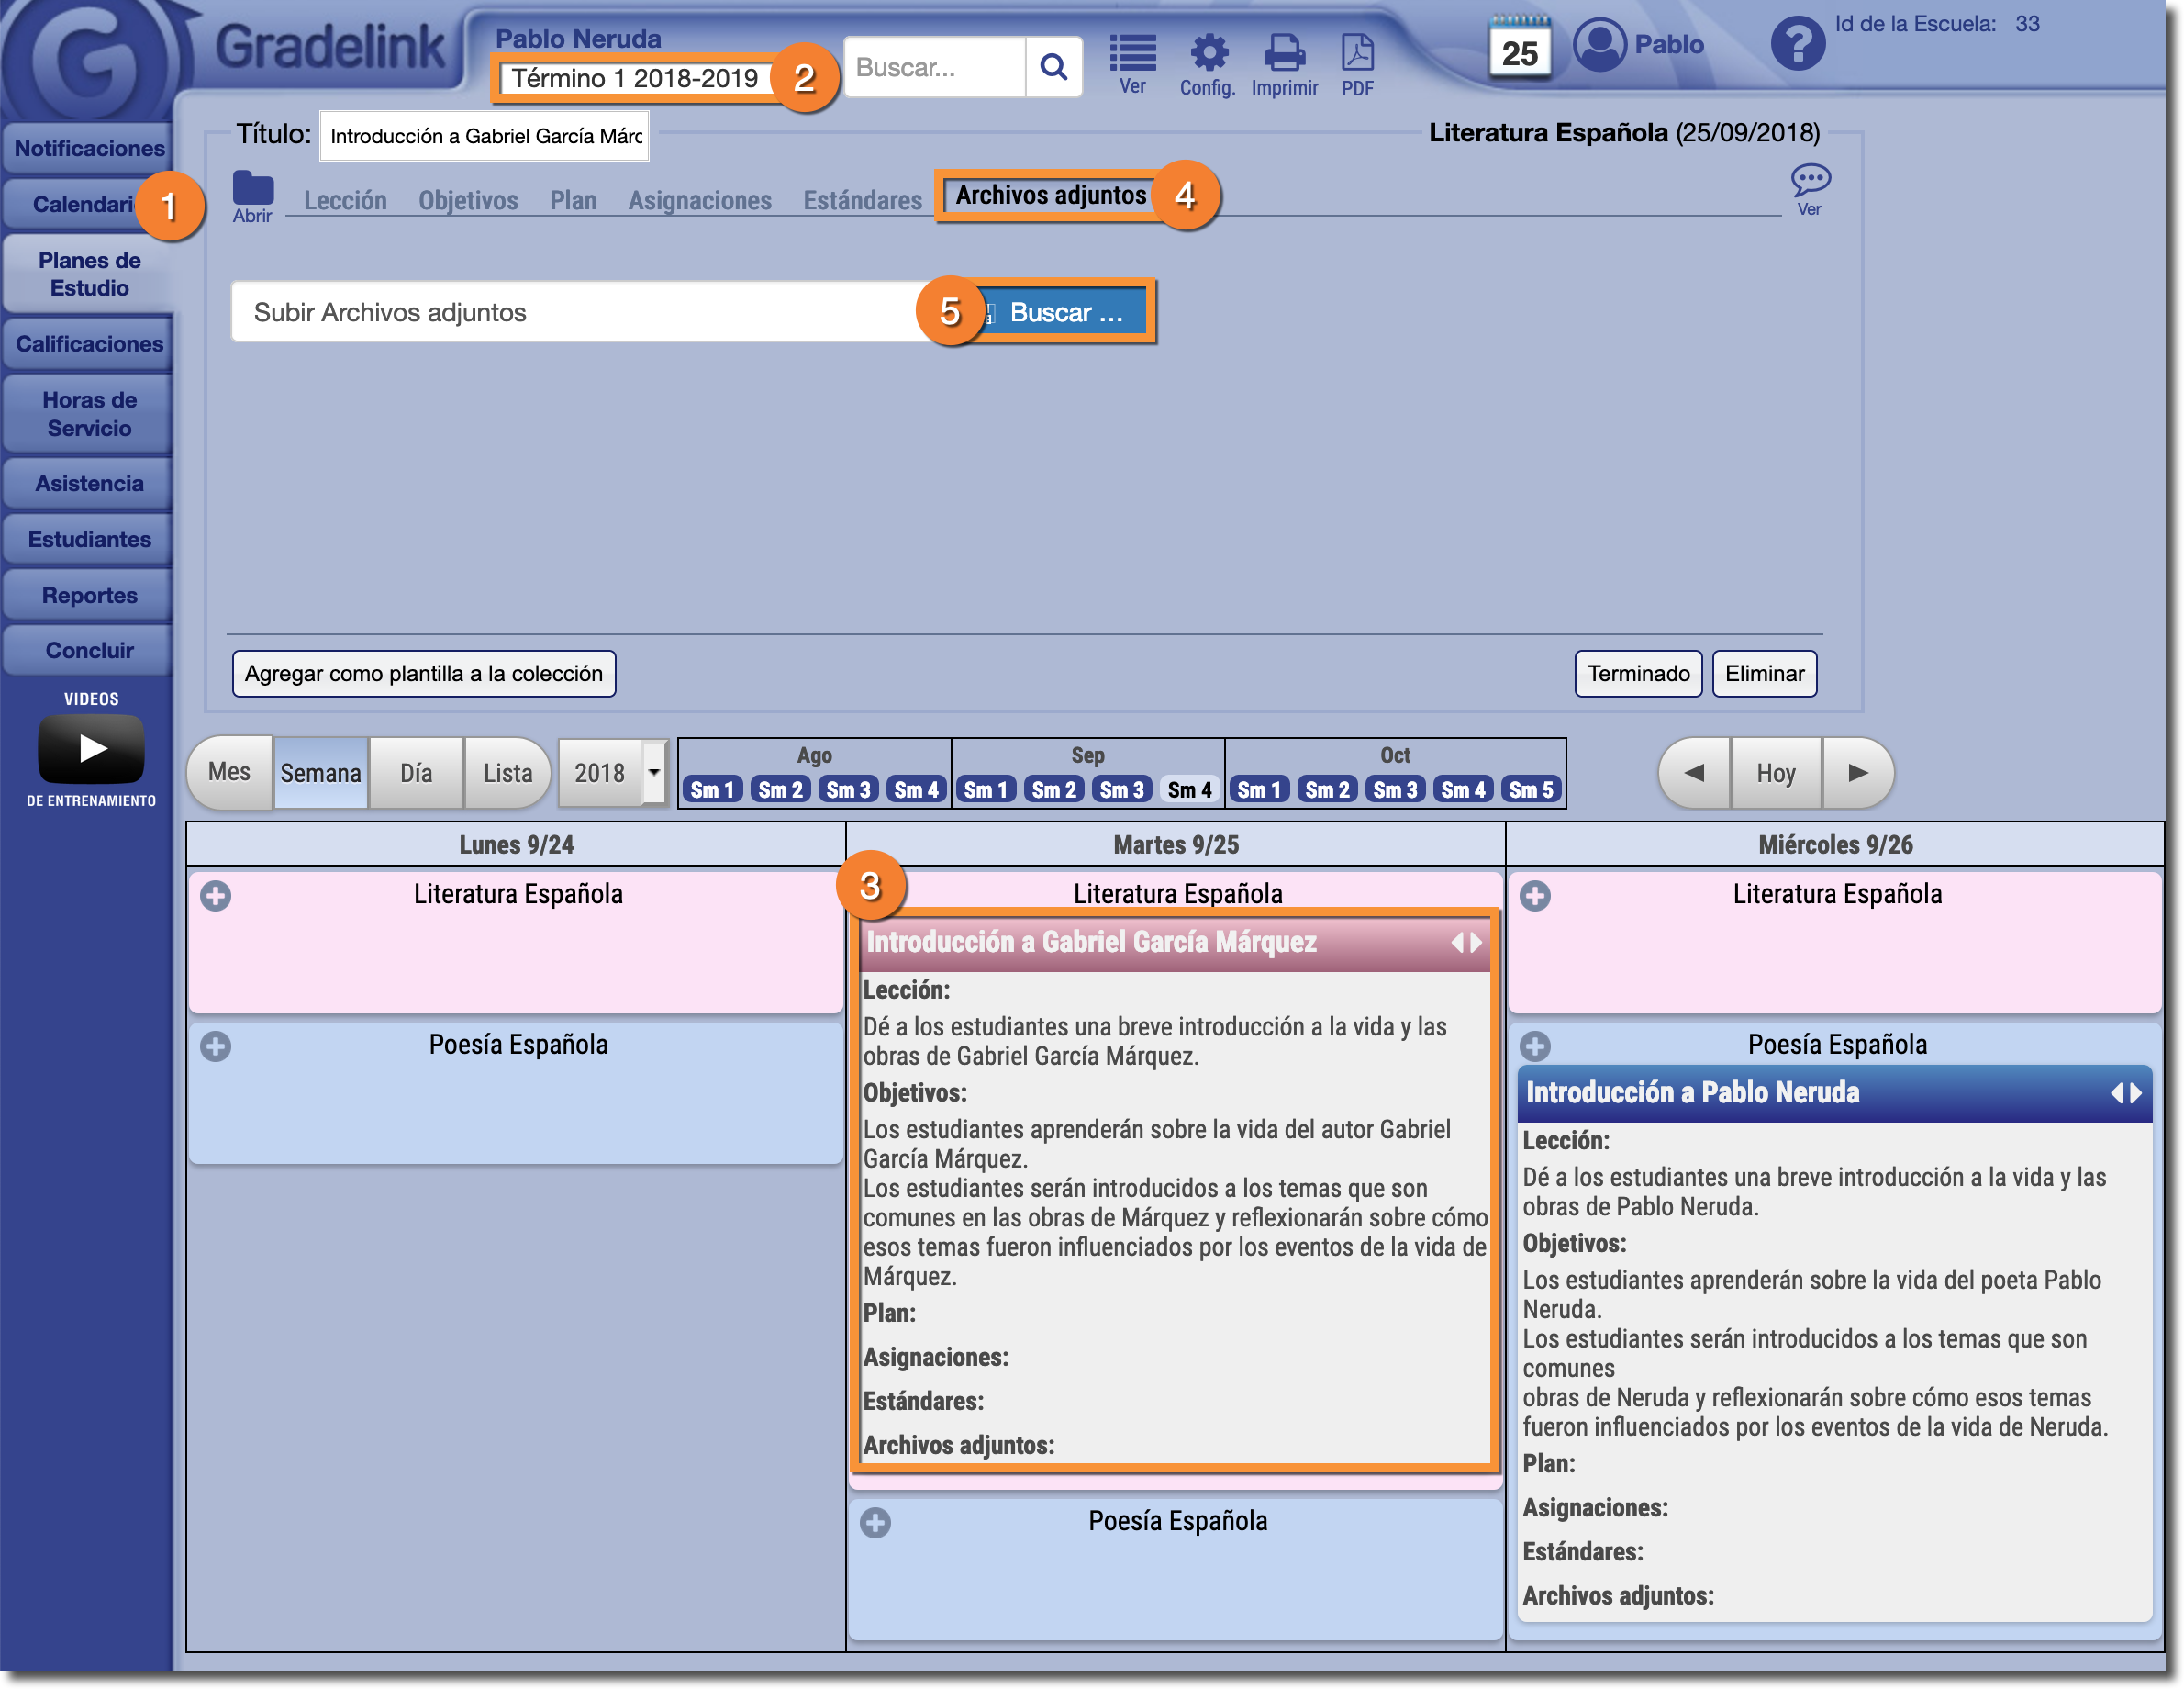
Task: Open the Config. gear settings
Action: [x=1207, y=62]
